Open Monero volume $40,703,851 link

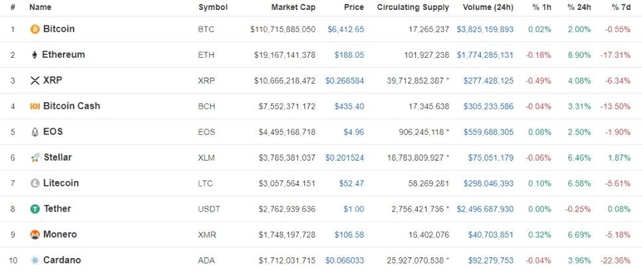[x=491, y=235]
